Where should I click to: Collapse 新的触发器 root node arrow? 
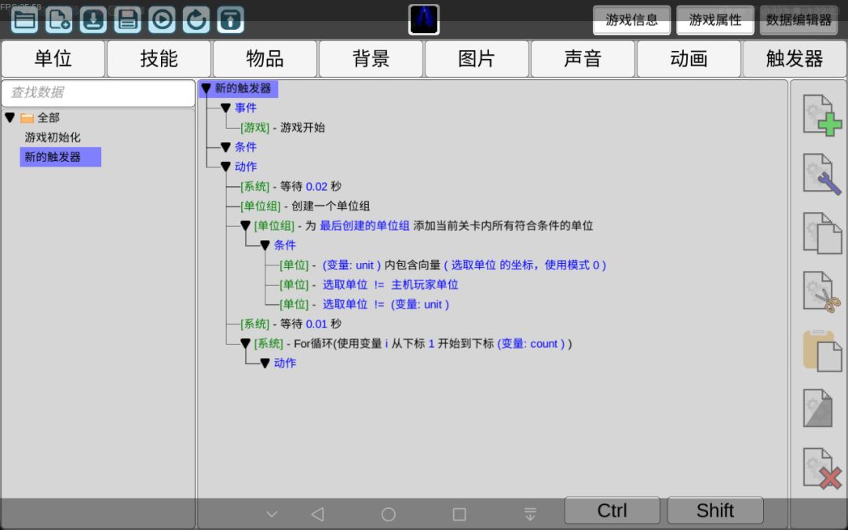click(206, 88)
